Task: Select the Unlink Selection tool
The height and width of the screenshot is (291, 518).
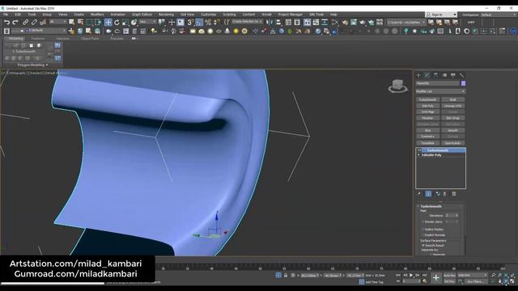Action: click(34, 23)
